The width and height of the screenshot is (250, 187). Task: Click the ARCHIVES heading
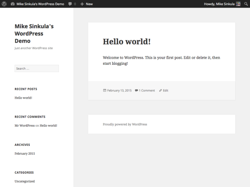point(22,145)
